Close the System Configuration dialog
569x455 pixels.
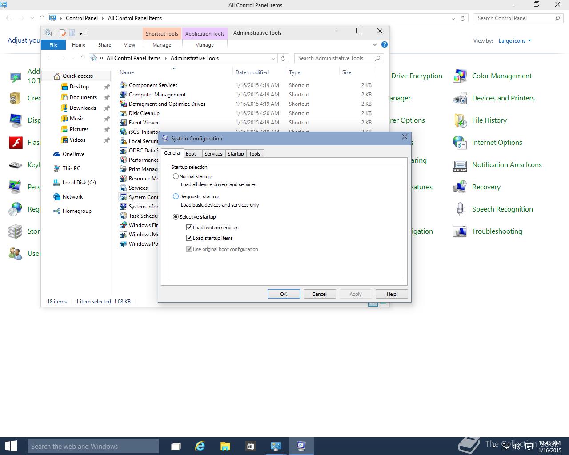pos(405,137)
